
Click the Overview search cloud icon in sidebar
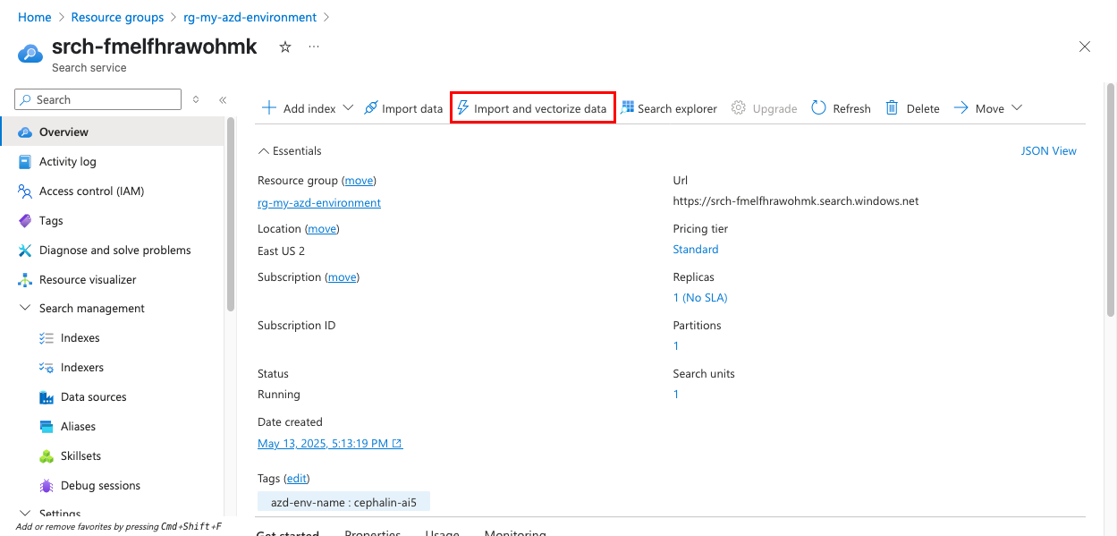(x=24, y=132)
